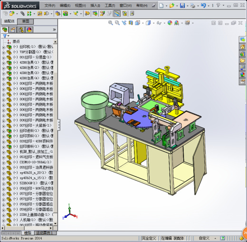Click the Previous View icon
The width and height of the screenshot is (247, 242).
coord(124,23)
